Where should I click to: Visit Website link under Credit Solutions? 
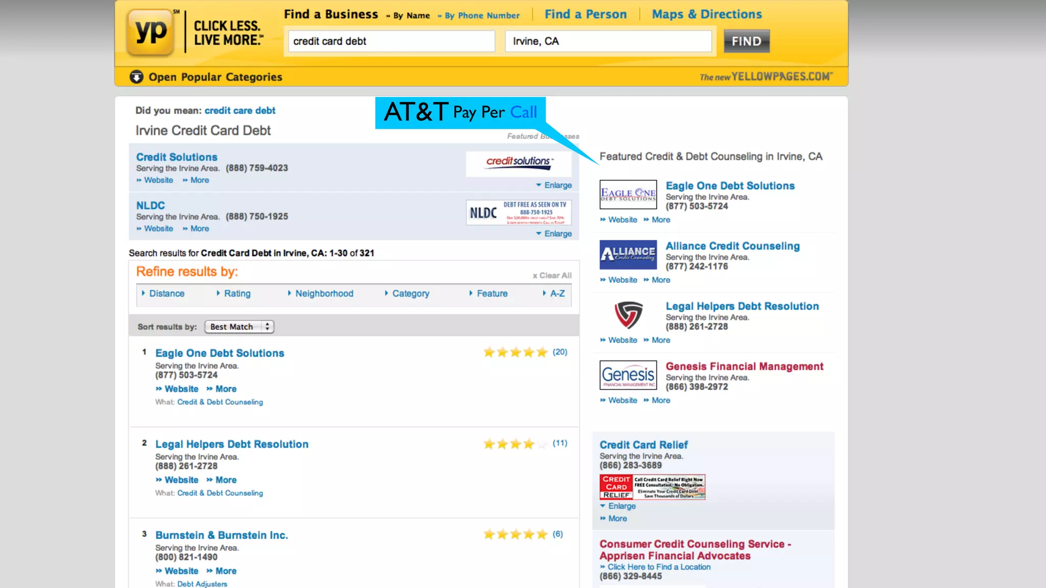[x=158, y=180]
